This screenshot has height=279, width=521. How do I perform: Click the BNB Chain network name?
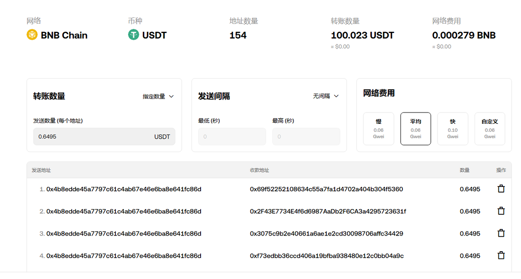click(x=64, y=35)
